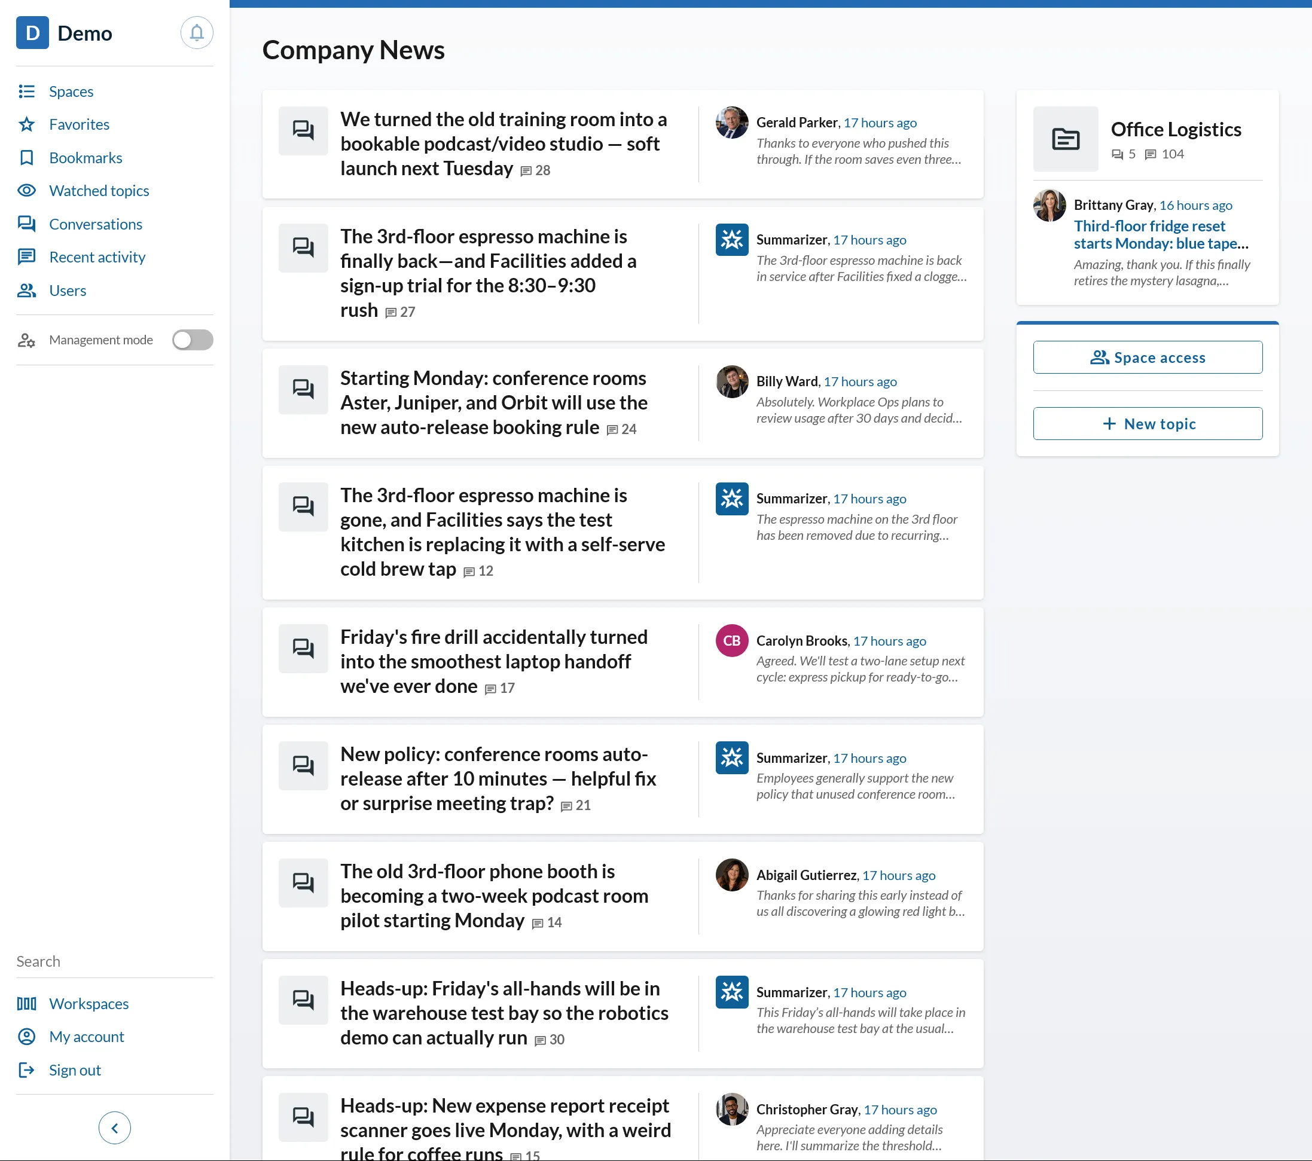Click Carolyn Brooks CB avatar

point(732,640)
